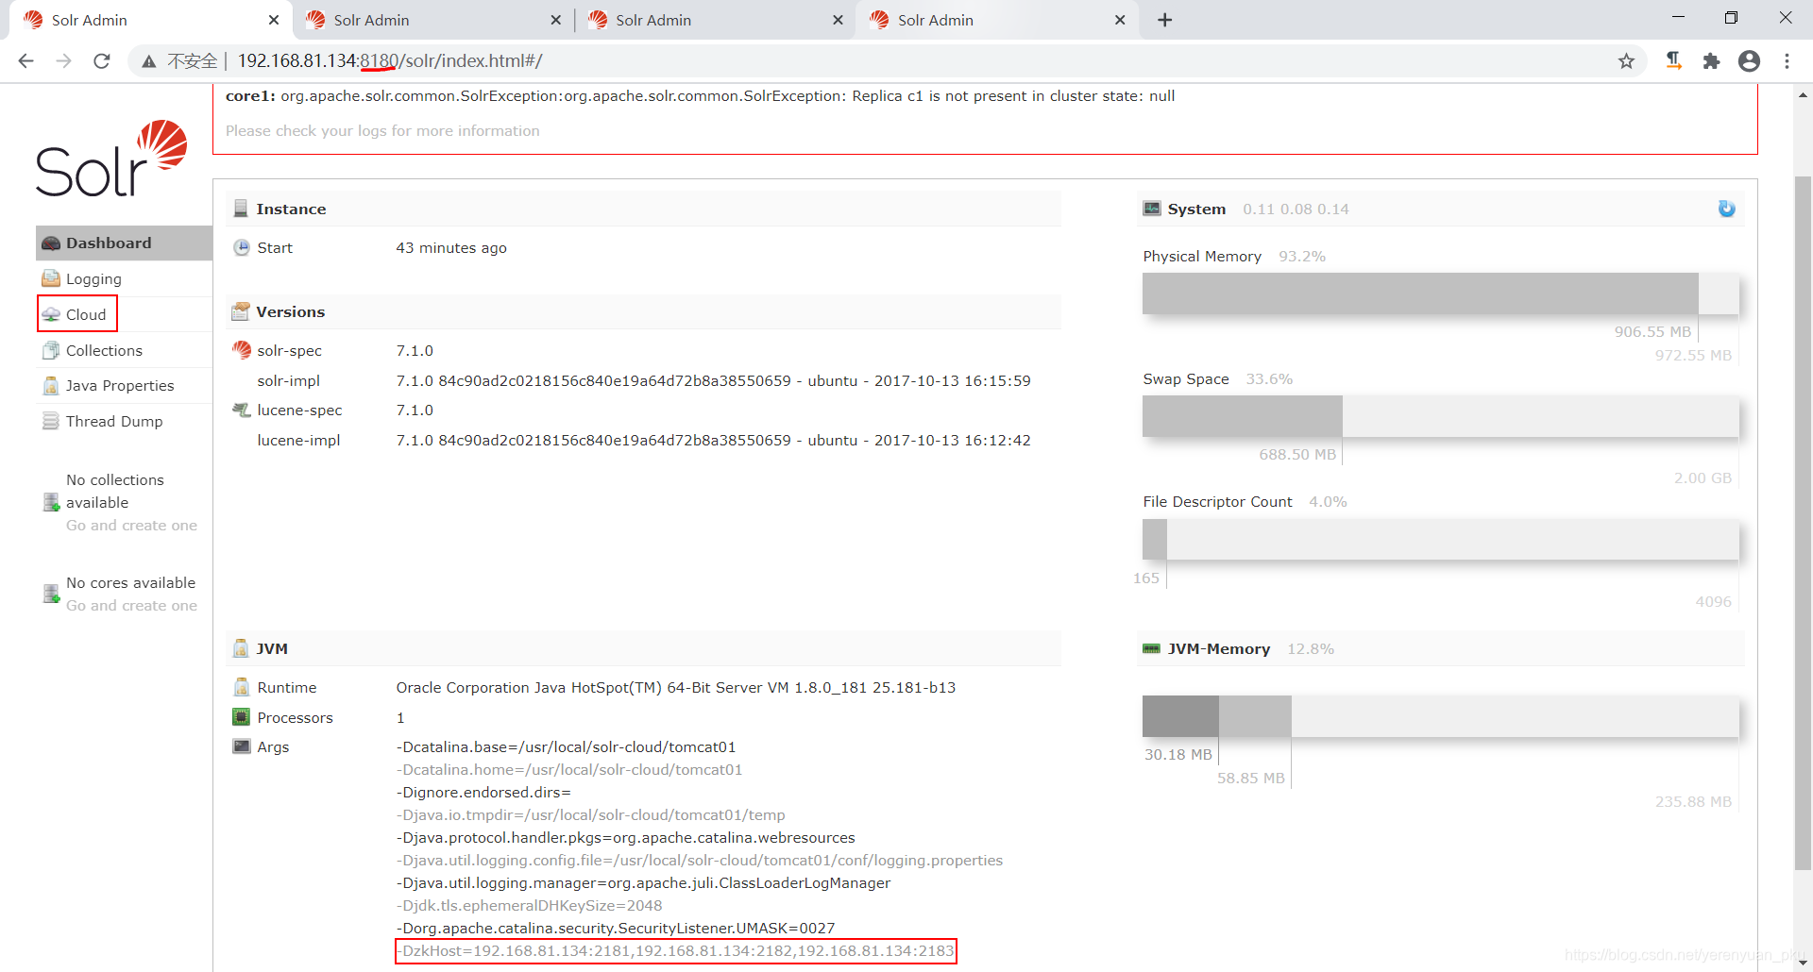
Task: Click the Logging icon in sidebar
Action: point(51,278)
